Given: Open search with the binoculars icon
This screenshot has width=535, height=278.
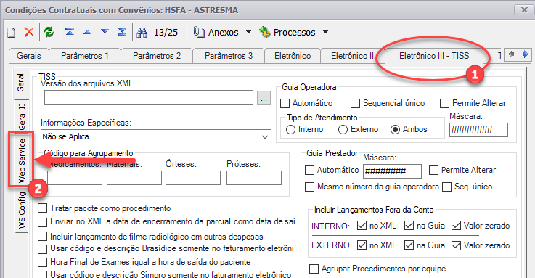Looking at the screenshot, I should [142, 33].
